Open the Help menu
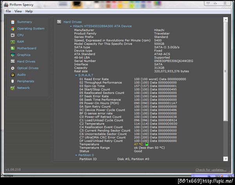This screenshot has height=185, width=235. [x=29, y=11]
